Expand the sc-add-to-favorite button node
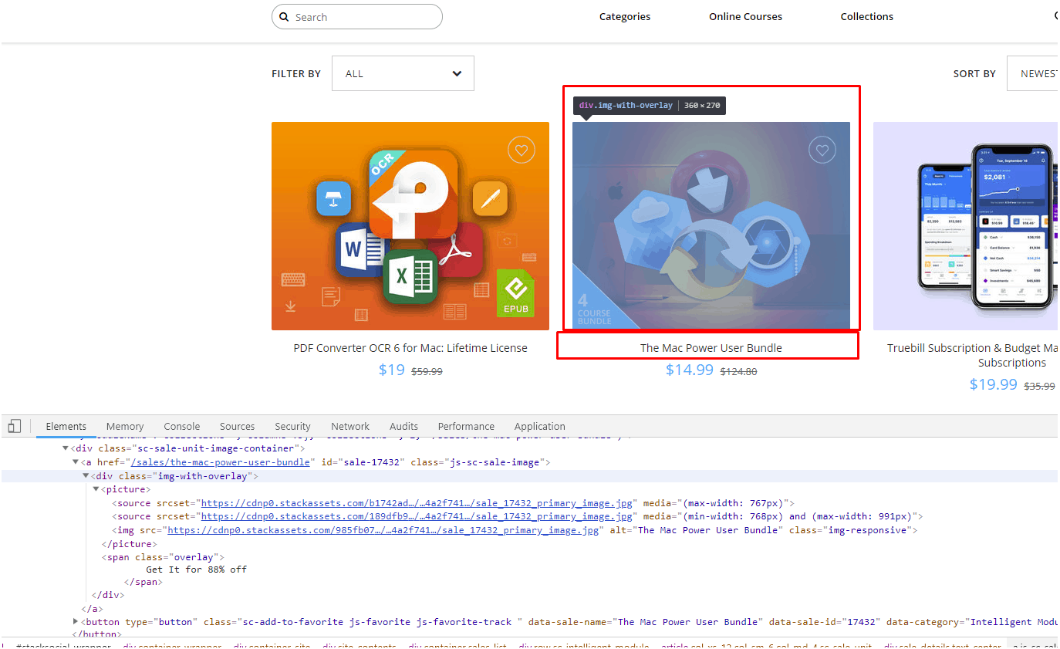1060x649 pixels. pos(76,621)
